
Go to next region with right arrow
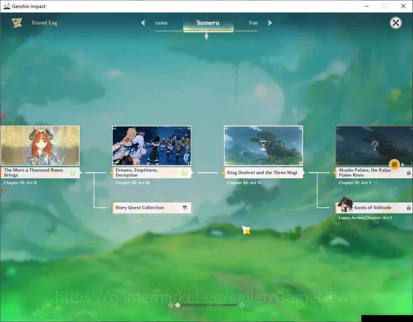[269, 23]
